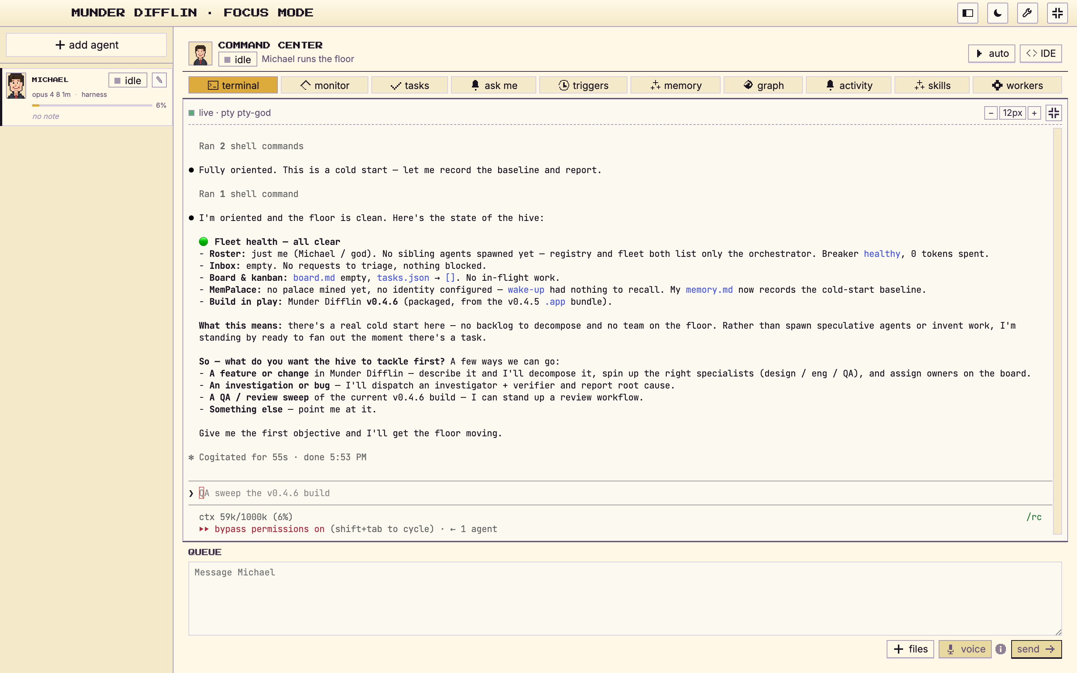Click the QUEUE heading
The height and width of the screenshot is (673, 1077).
205,552
